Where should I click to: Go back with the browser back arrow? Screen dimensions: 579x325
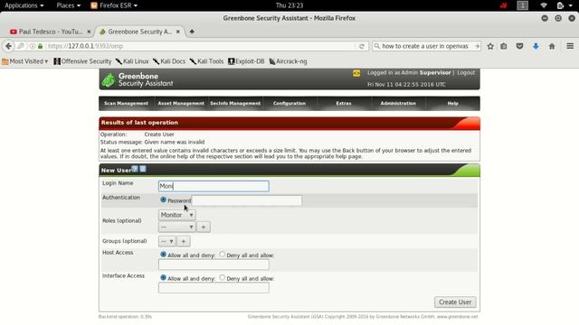pyautogui.click(x=8, y=46)
